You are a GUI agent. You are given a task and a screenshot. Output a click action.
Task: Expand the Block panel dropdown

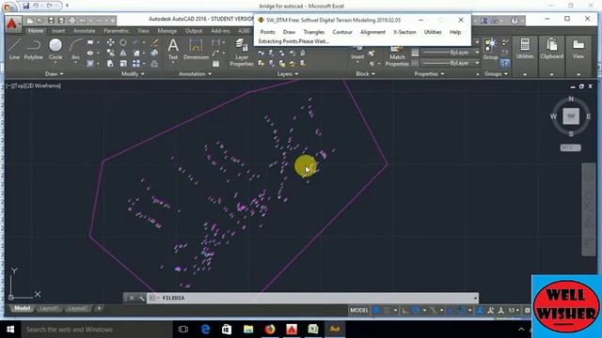click(365, 73)
